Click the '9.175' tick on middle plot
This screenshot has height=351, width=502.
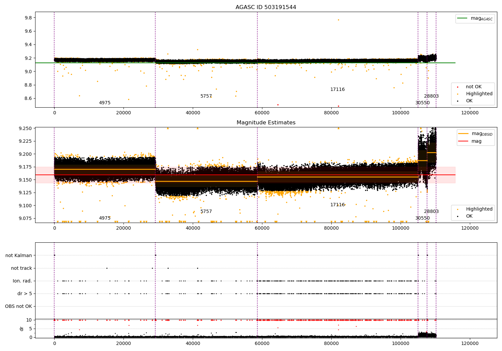click(x=25, y=167)
